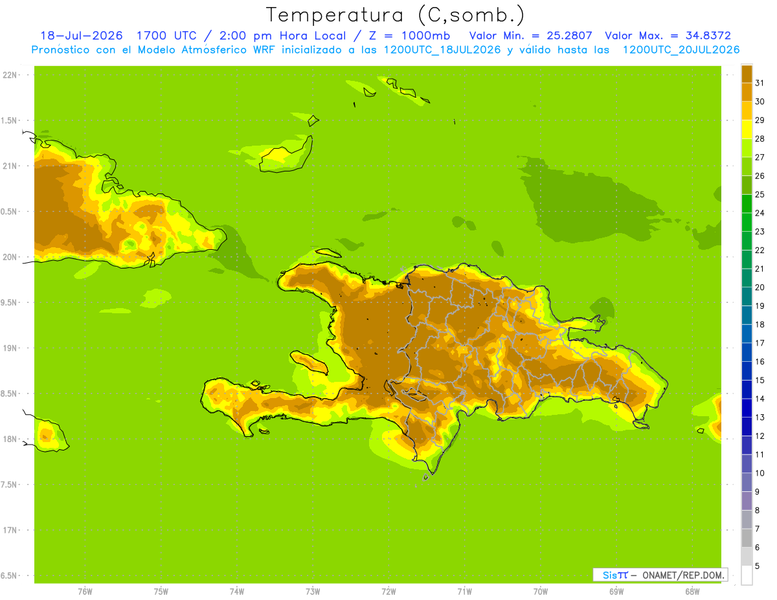Click the '71W' longitude label
Viewport: 777px width, 600px height.
[x=464, y=591]
